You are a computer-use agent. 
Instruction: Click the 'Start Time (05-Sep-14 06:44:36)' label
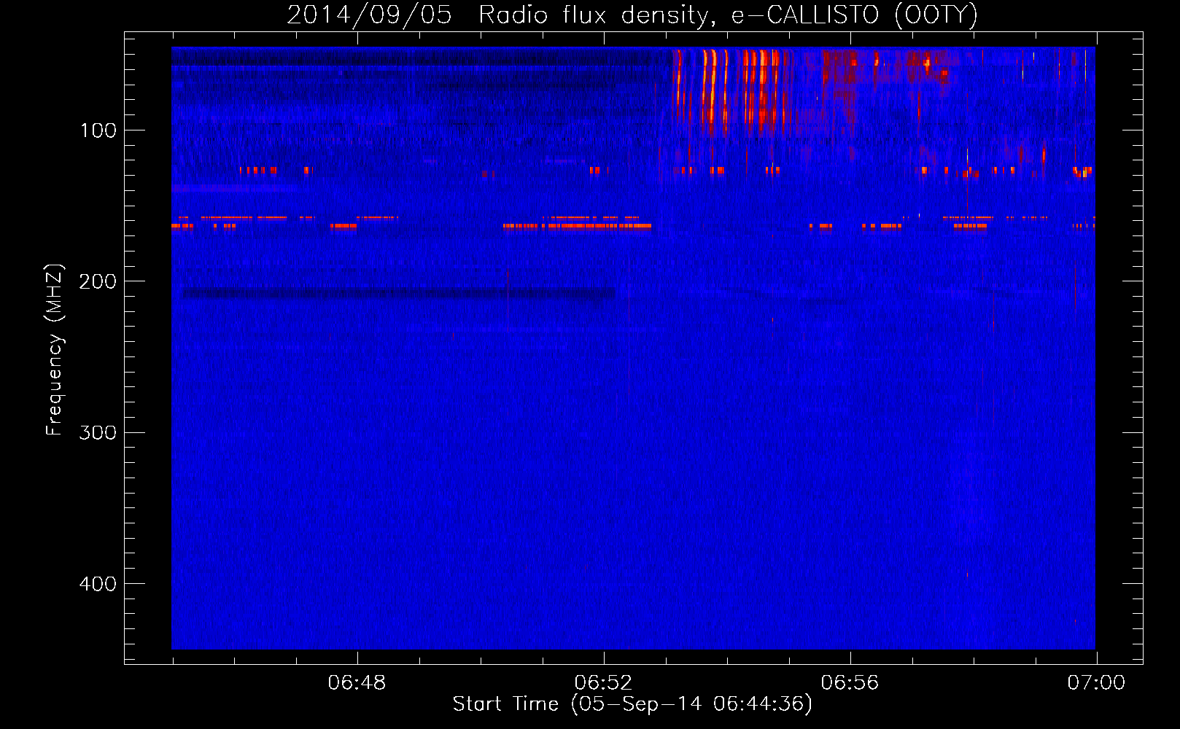[x=632, y=704]
